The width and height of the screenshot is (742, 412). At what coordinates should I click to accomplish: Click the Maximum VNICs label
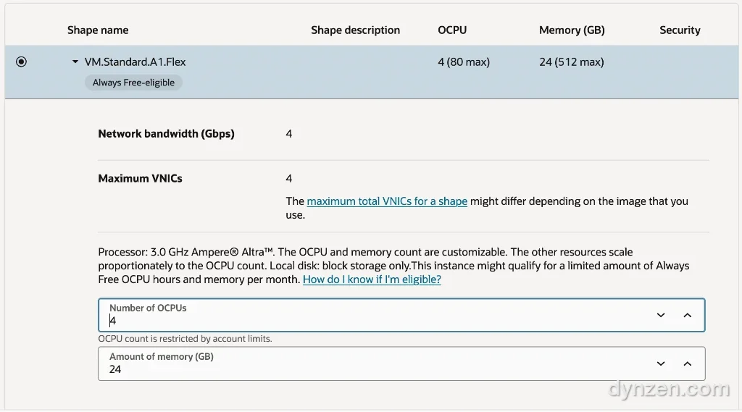140,178
